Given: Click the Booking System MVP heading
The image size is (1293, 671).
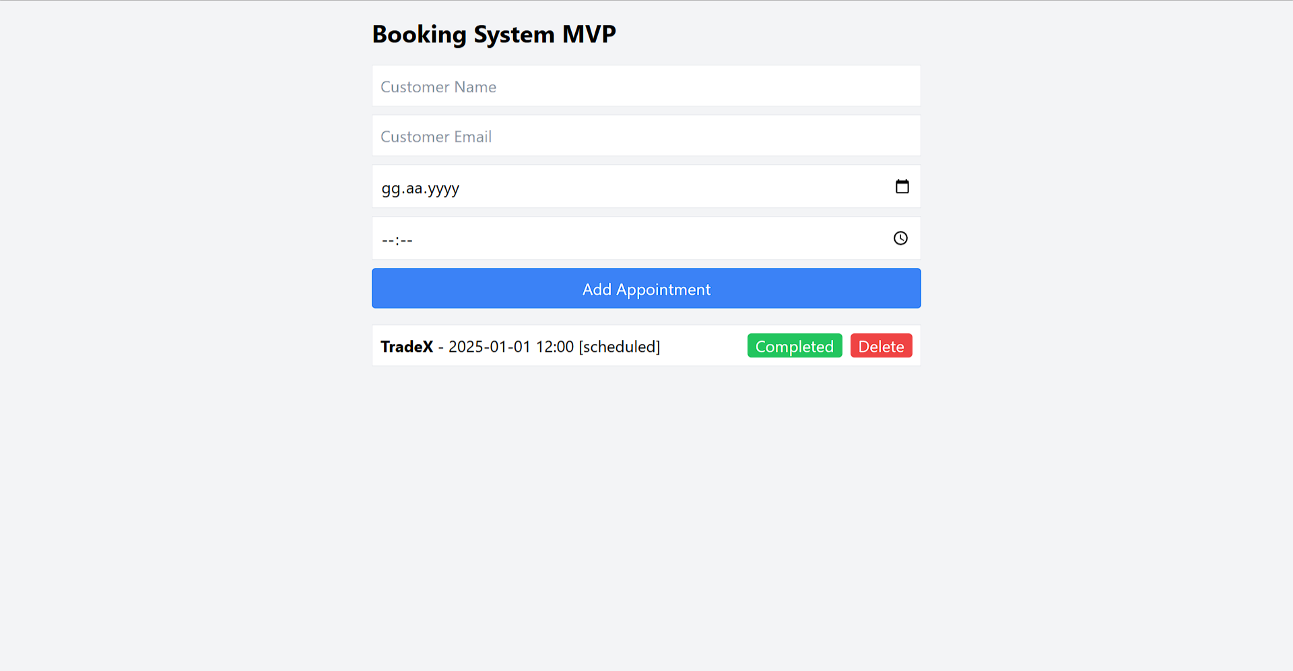Looking at the screenshot, I should pyautogui.click(x=494, y=34).
